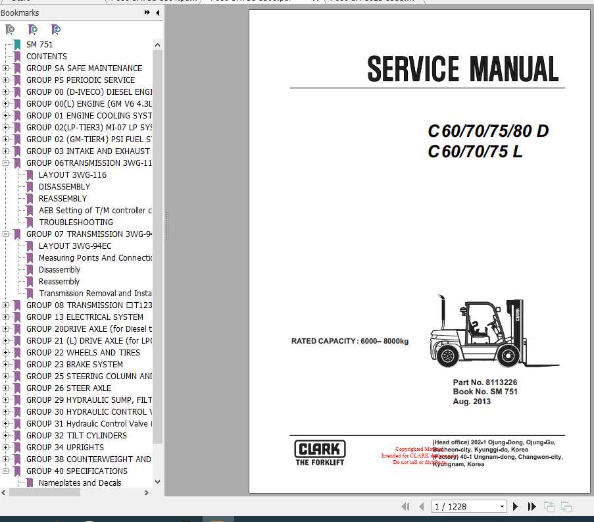Collapse the Bookmarks panel with left arrow
The image size is (594, 522).
158,13
